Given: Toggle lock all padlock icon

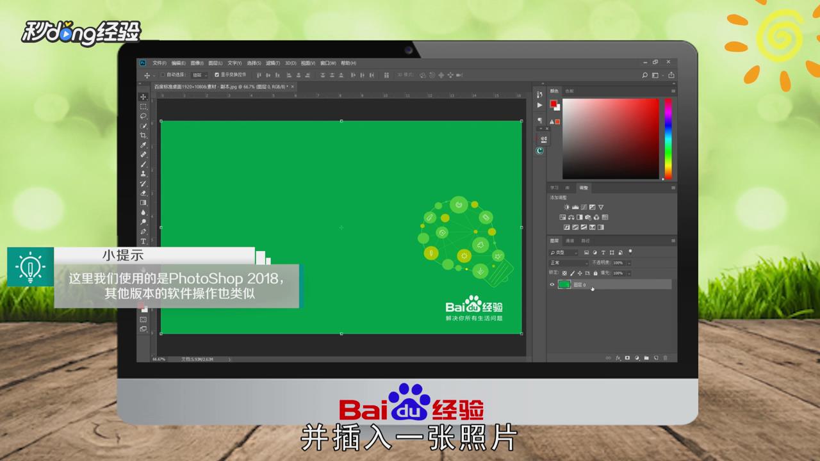Looking at the screenshot, I should (x=596, y=273).
